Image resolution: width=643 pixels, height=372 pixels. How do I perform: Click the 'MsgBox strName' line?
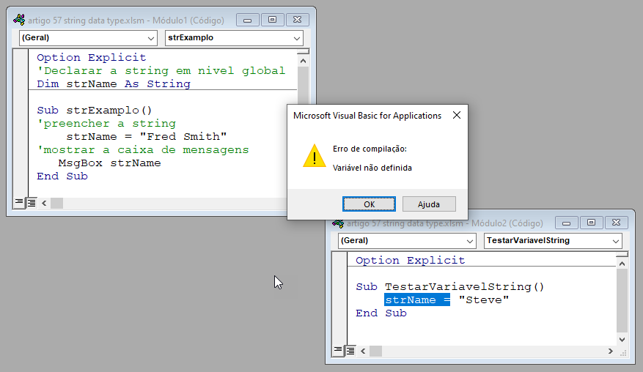pos(109,163)
